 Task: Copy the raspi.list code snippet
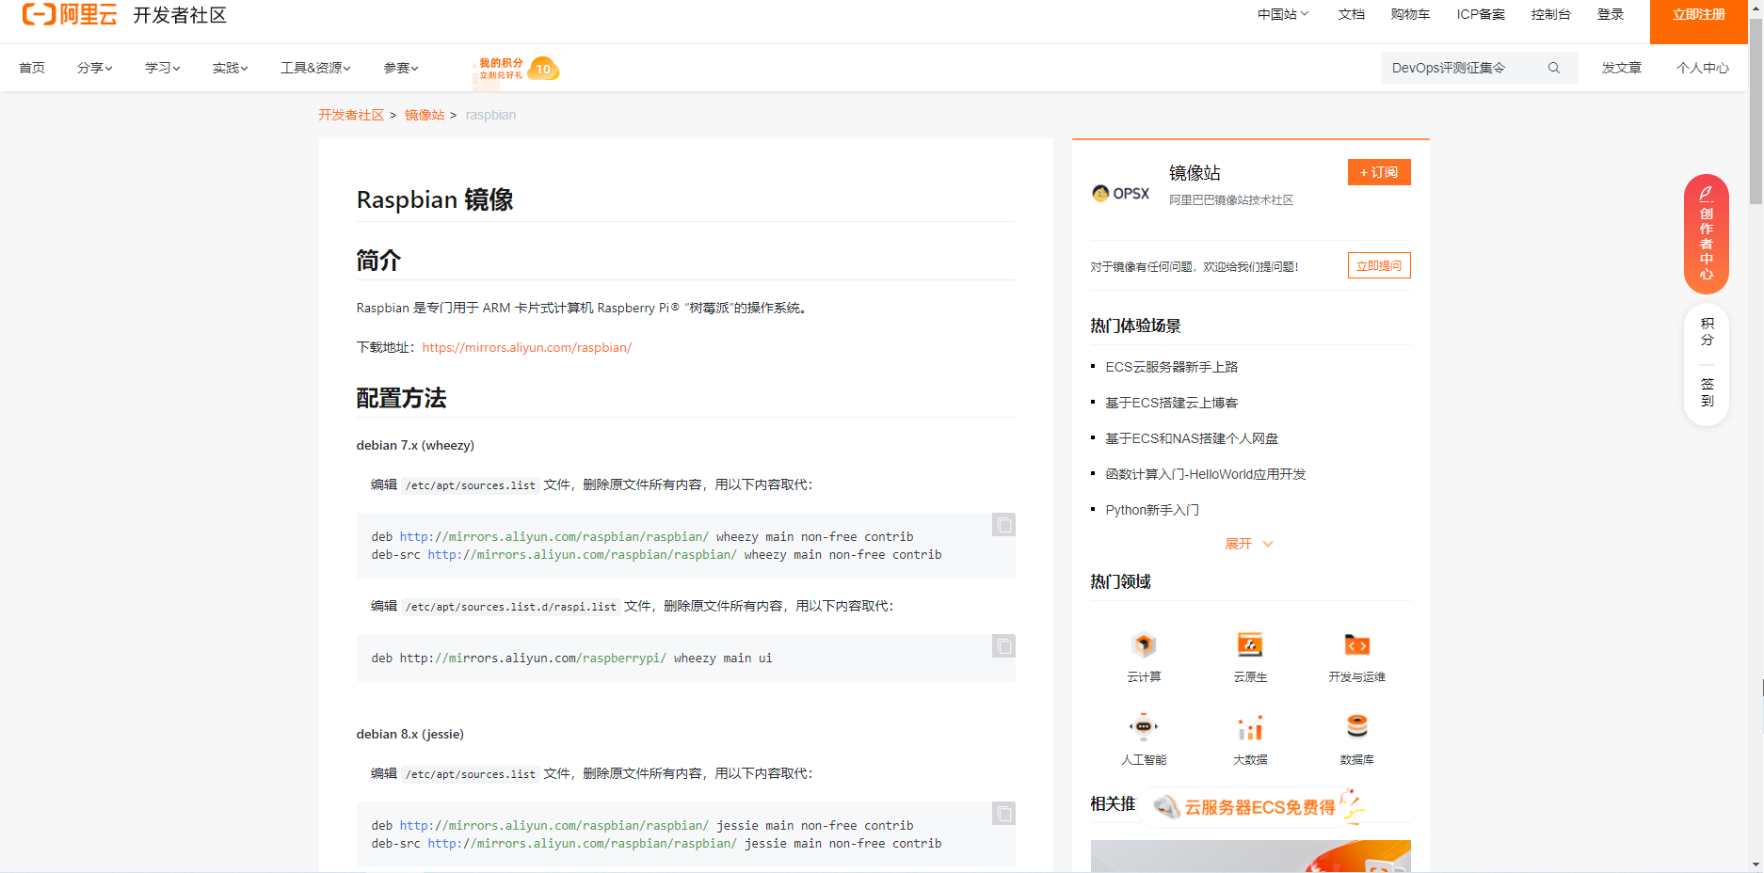coord(1002,646)
